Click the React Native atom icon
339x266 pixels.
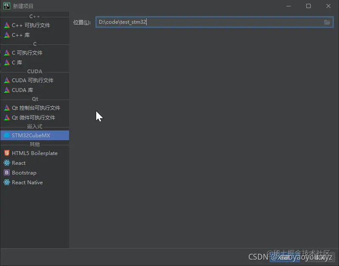pyautogui.click(x=7, y=182)
